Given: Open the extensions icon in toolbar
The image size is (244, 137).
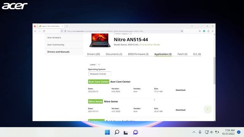Looking at the screenshot, I should [209, 31].
